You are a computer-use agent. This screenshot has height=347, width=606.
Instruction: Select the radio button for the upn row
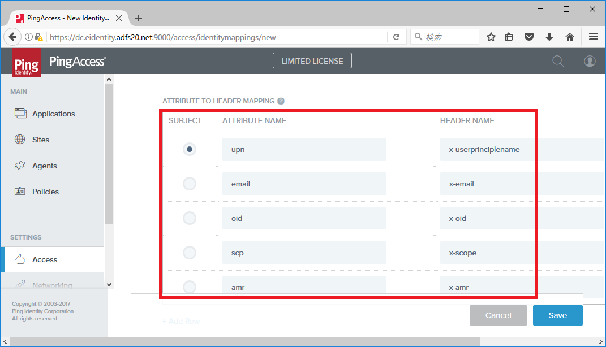click(x=190, y=149)
